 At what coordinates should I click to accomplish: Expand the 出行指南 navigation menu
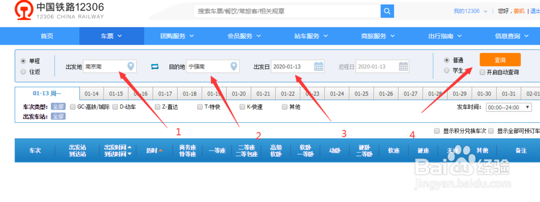pyautogui.click(x=444, y=36)
